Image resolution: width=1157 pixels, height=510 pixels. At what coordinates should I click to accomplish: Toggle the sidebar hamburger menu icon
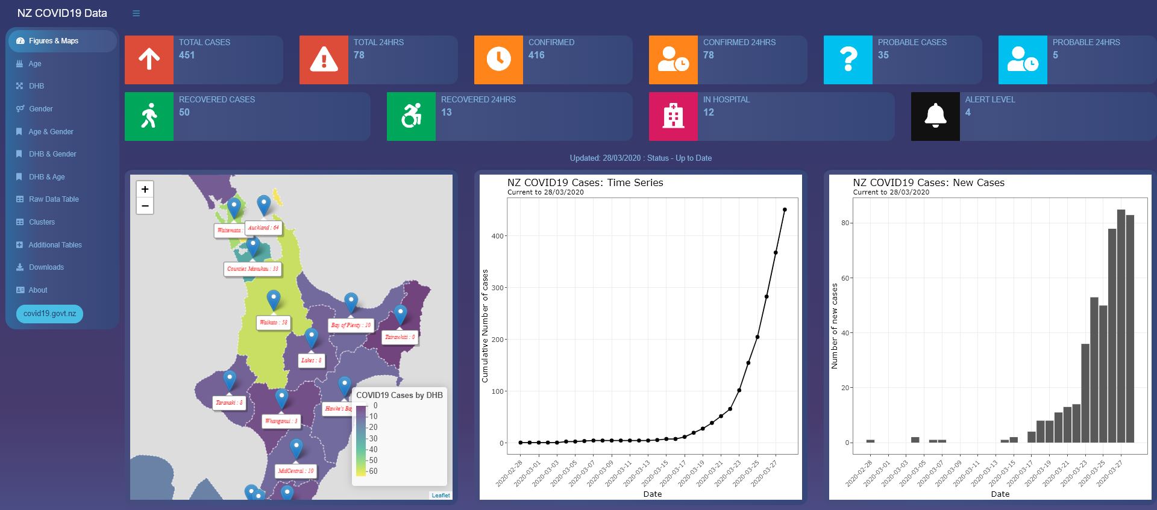[x=136, y=13]
